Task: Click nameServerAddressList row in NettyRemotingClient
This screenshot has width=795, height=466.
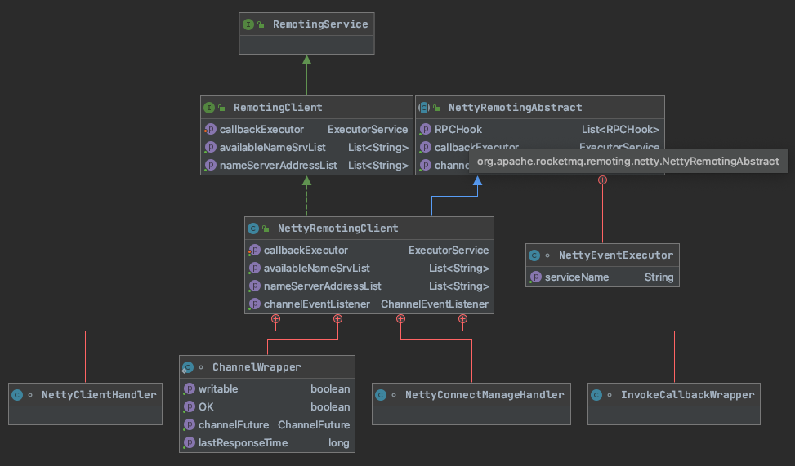Action: pyautogui.click(x=369, y=286)
